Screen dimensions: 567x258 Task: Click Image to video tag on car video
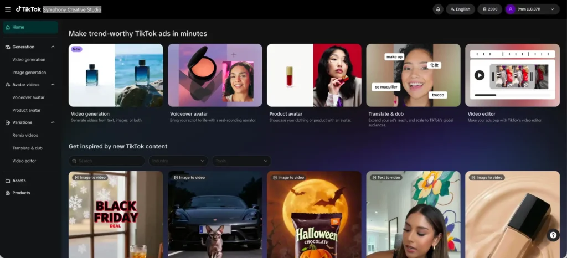click(189, 177)
